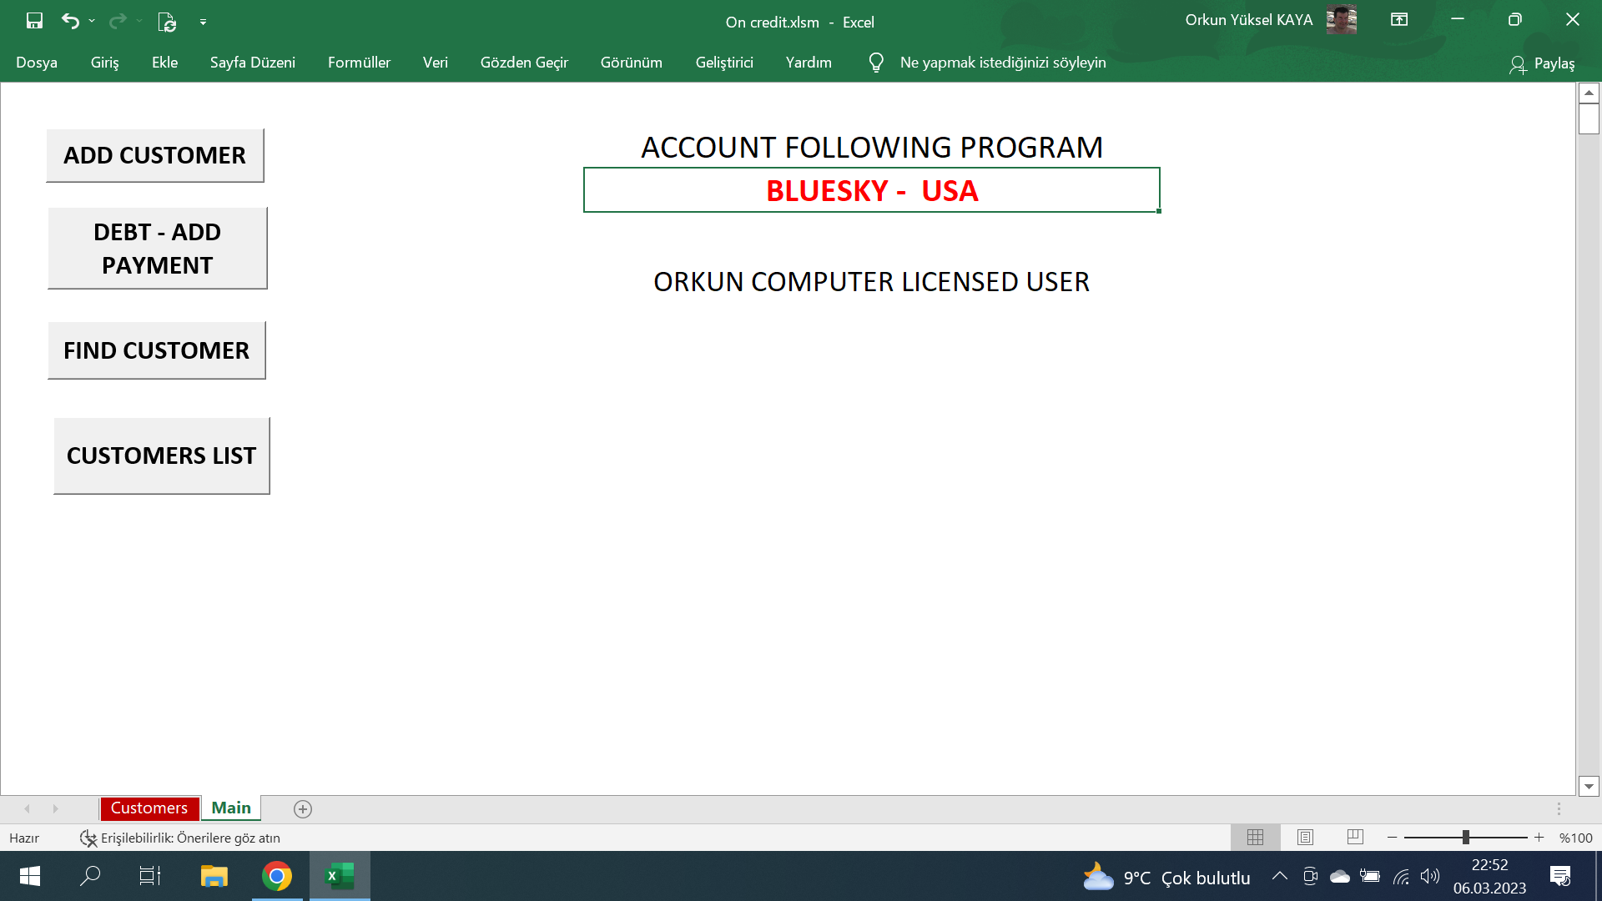Open Excel search with the lightbulb icon

click(x=875, y=62)
